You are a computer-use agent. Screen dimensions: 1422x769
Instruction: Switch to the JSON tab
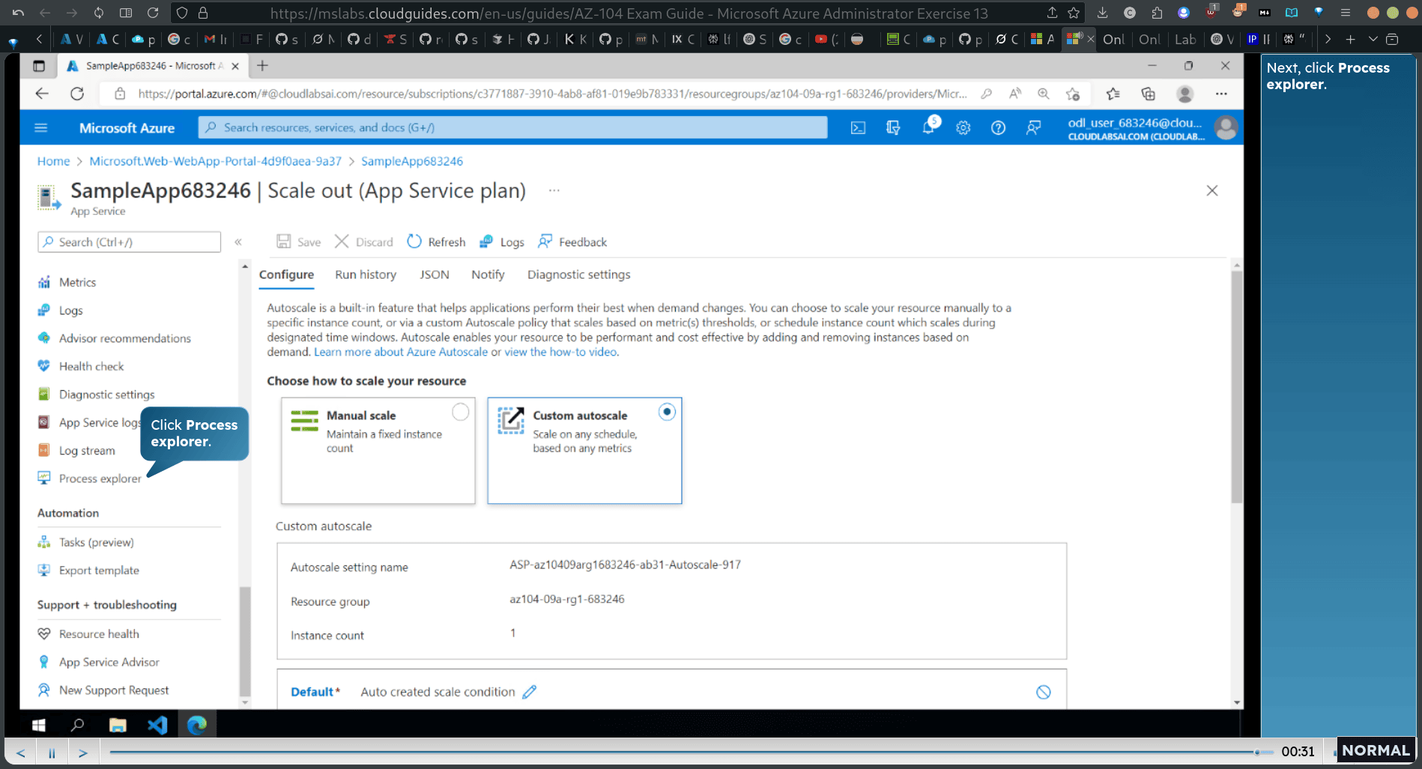[x=435, y=275]
